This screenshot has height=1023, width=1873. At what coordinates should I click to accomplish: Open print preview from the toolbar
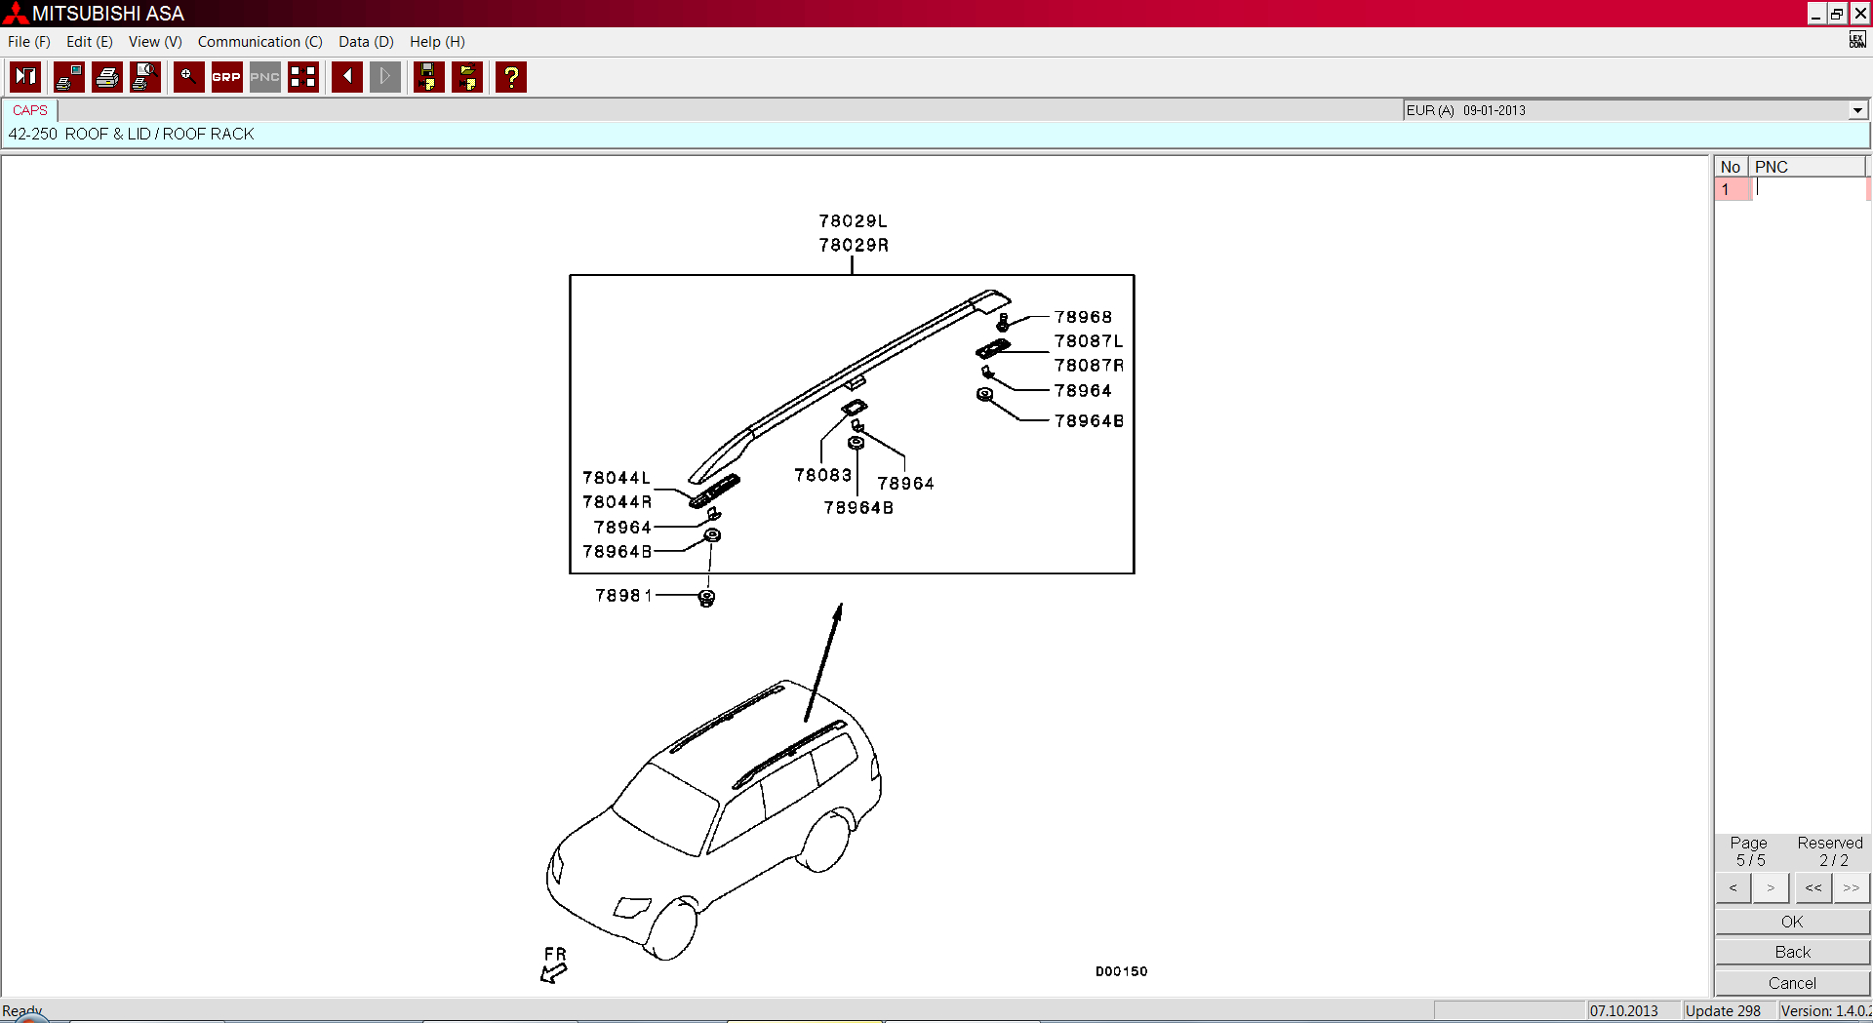click(145, 77)
